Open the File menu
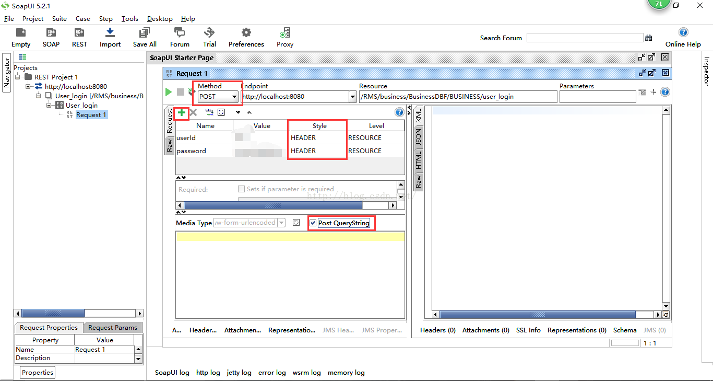The height and width of the screenshot is (381, 713). (x=9, y=18)
